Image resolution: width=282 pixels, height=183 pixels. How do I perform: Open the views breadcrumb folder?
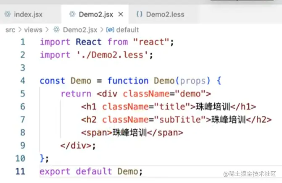[33, 30]
